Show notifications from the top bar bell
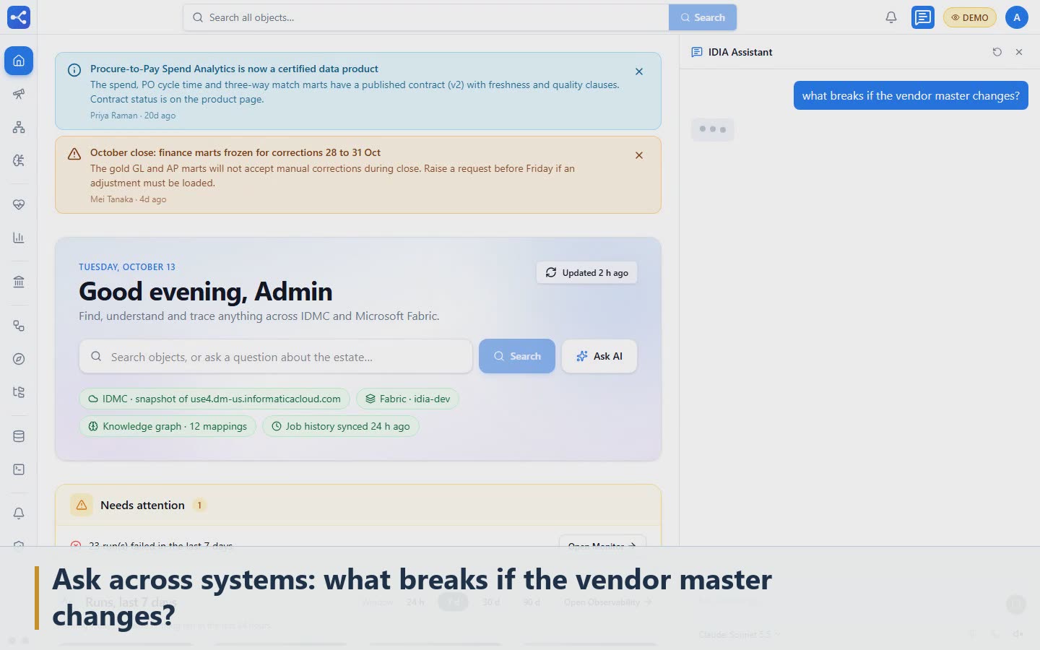This screenshot has height=650, width=1040. [891, 17]
